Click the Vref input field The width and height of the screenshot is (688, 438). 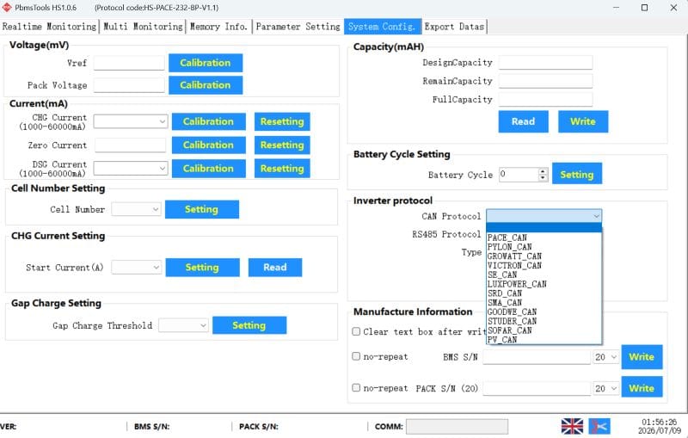click(x=129, y=63)
